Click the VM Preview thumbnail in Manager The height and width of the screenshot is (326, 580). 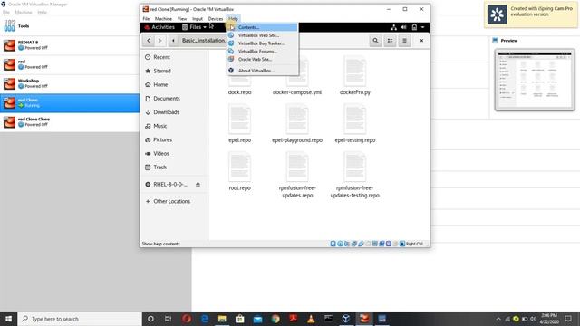click(535, 80)
